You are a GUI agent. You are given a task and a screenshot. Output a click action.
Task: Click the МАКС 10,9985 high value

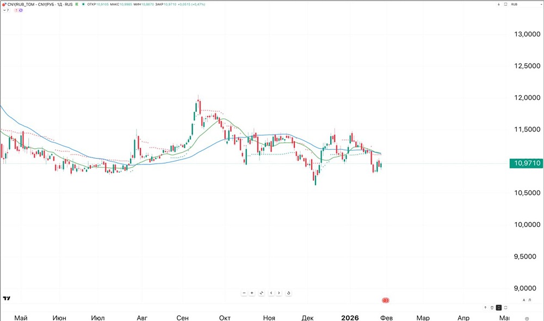click(121, 4)
